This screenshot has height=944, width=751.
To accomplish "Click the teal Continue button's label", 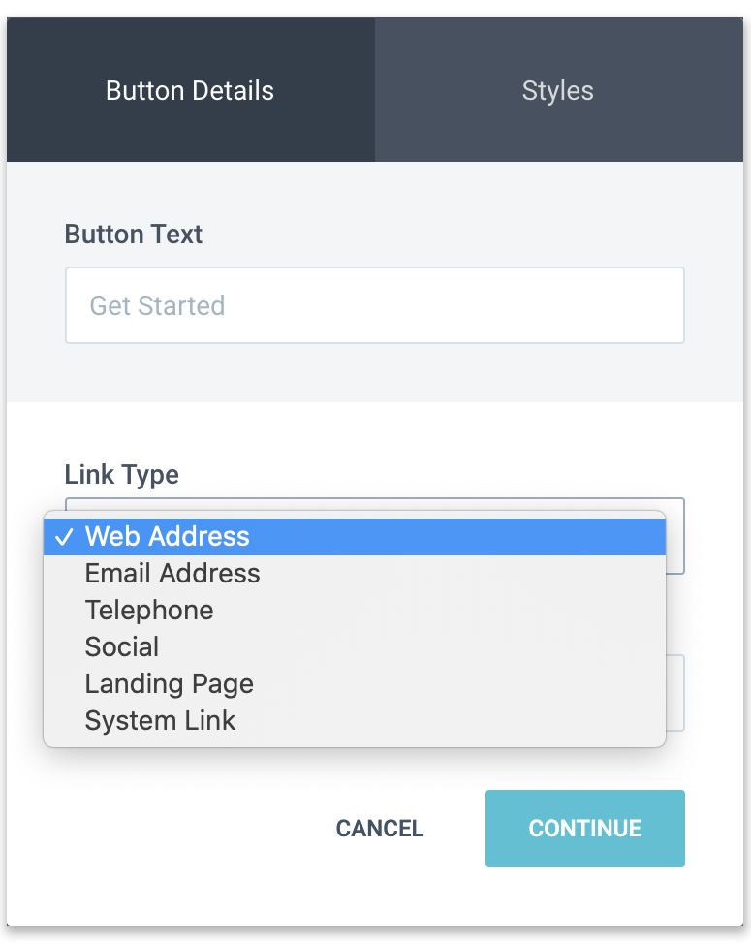I will 584,829.
